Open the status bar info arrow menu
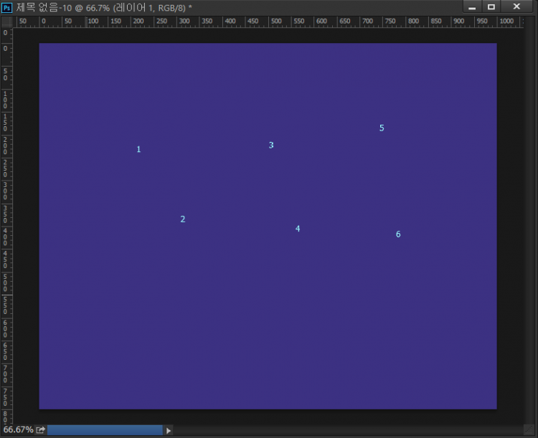Image resolution: width=538 pixels, height=438 pixels. click(169, 430)
